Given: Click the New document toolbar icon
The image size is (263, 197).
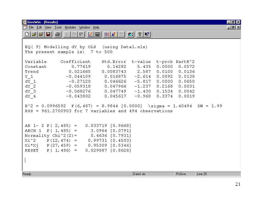Looking at the screenshot, I should coord(27,34).
